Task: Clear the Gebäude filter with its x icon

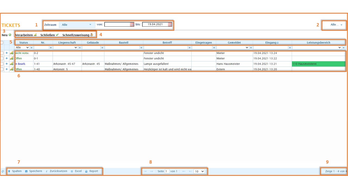Action: click(x=102, y=48)
